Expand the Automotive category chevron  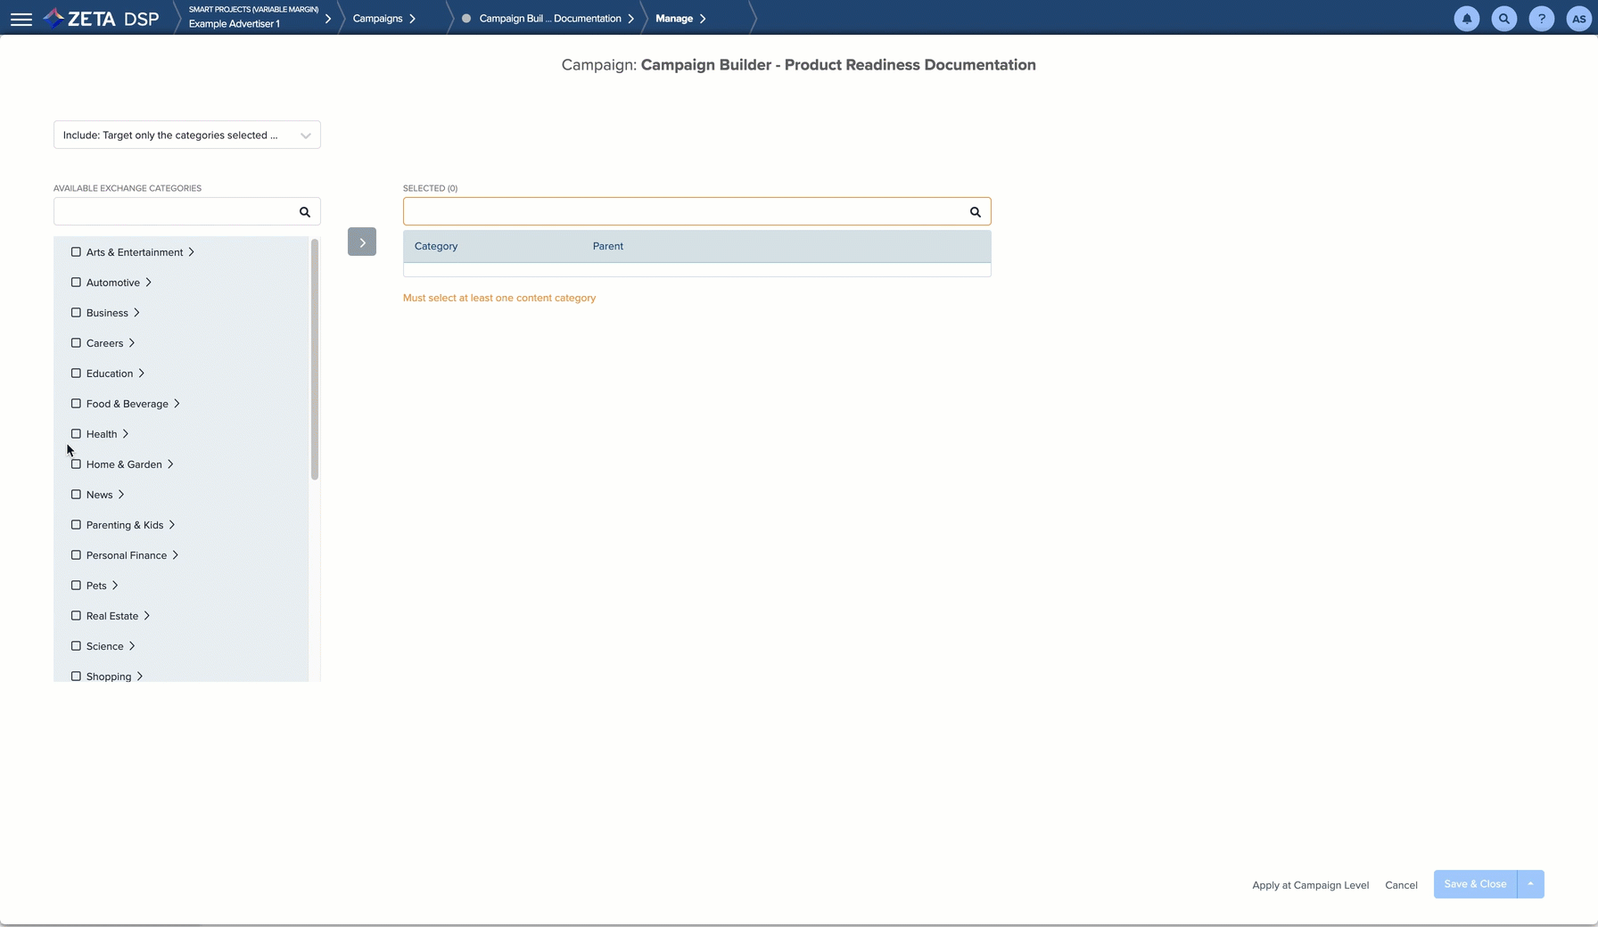coord(149,283)
